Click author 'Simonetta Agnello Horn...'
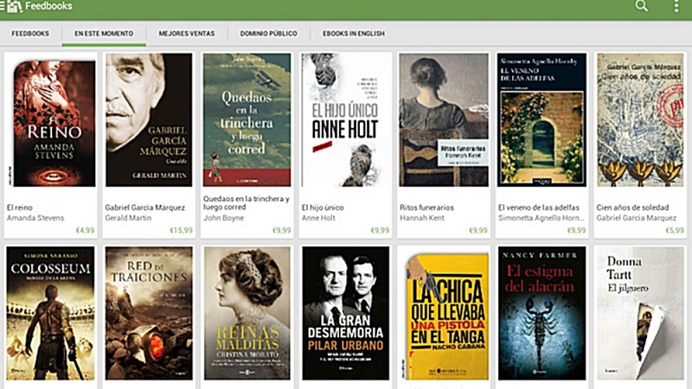The image size is (692, 389). (541, 218)
